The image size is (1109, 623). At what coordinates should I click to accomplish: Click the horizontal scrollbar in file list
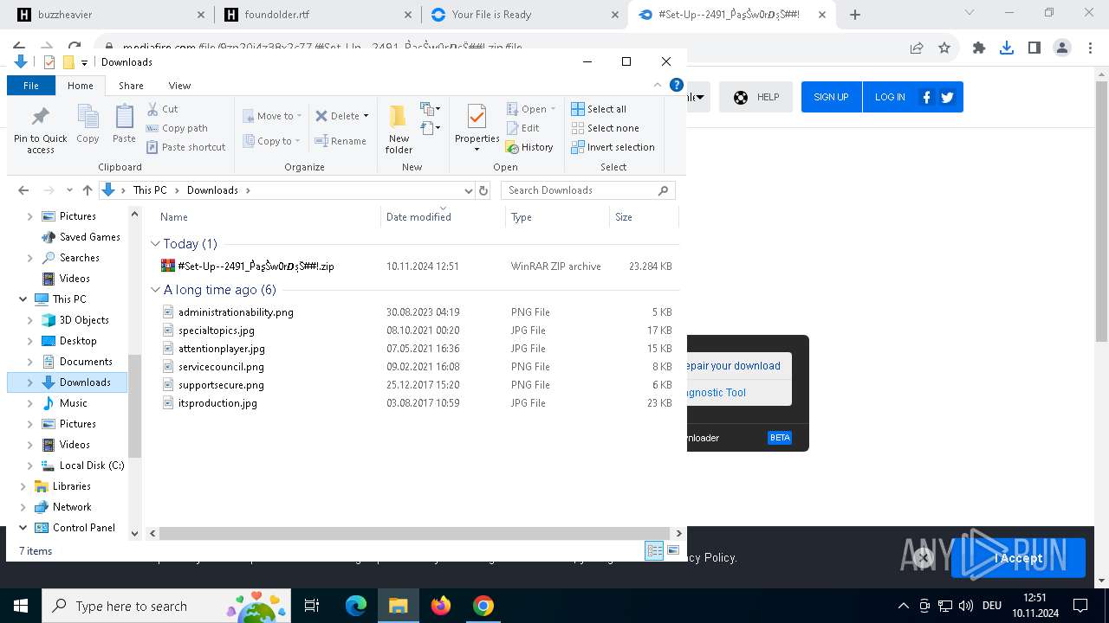(414, 534)
